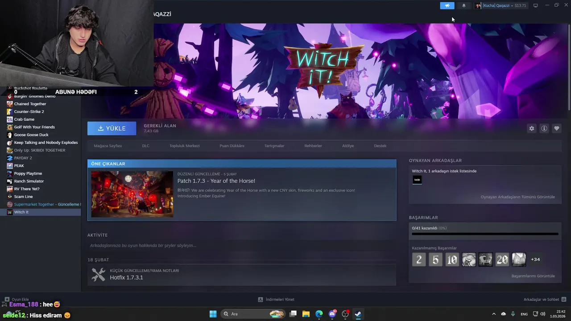This screenshot has width=571, height=321.
Task: Click Oynayan Arkadaşların Tümünü Görüntüle link
Action: 517,197
